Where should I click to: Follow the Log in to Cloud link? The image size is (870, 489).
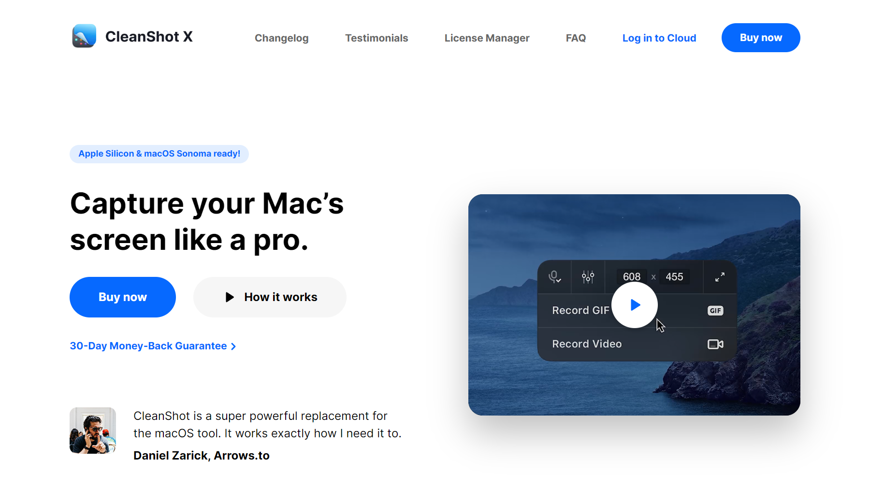(659, 38)
